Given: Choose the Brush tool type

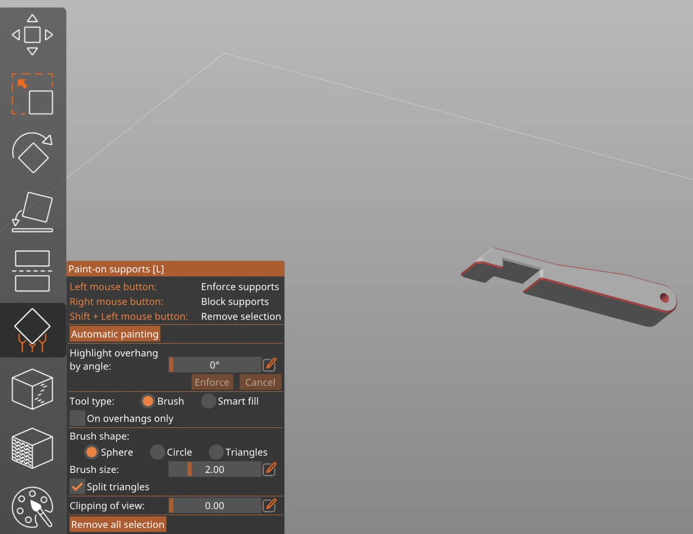Looking at the screenshot, I should (148, 401).
